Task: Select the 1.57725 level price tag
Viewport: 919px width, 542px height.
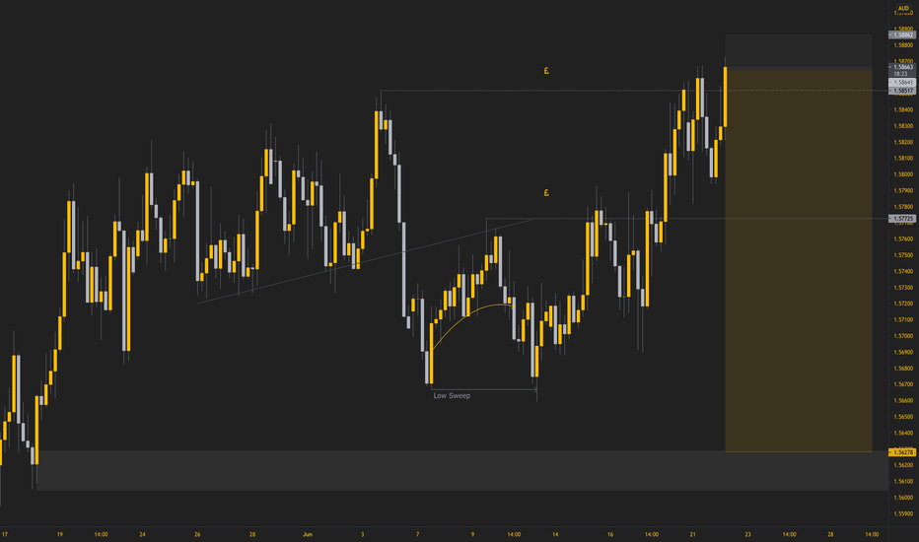Action: 903,219
